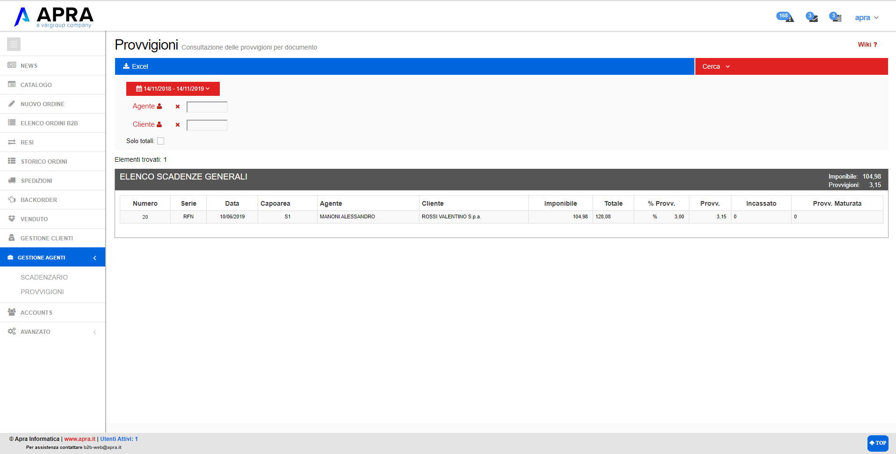Click the Agente user picker icon
The image size is (896, 454).
(x=159, y=106)
